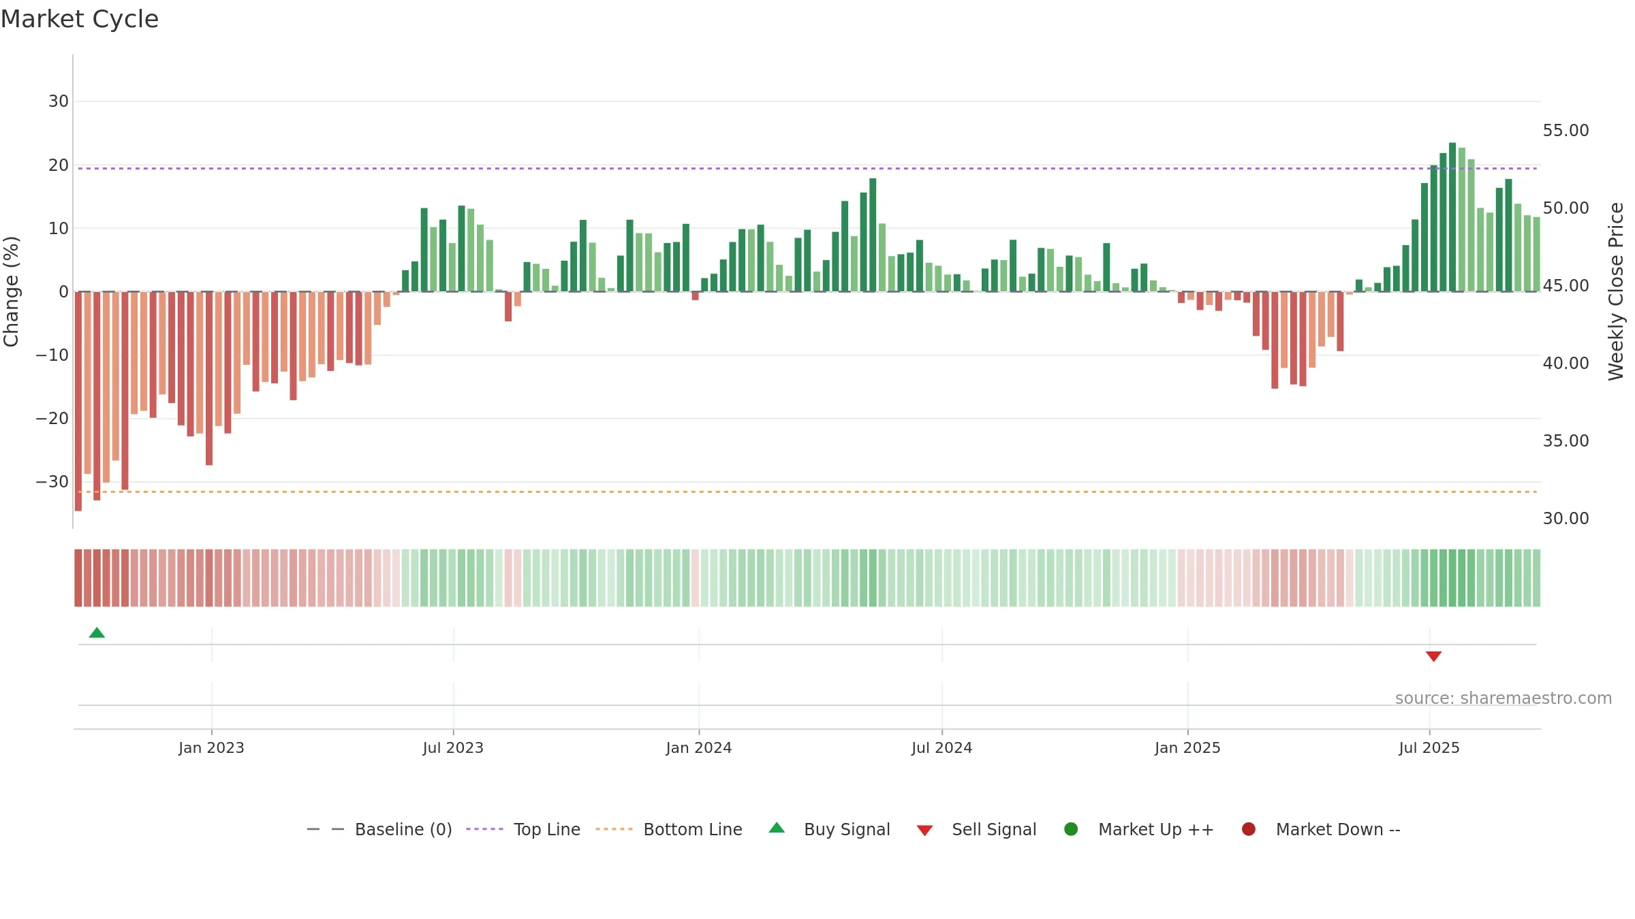Click the purple dotted Top Line sample in legend

point(484,829)
